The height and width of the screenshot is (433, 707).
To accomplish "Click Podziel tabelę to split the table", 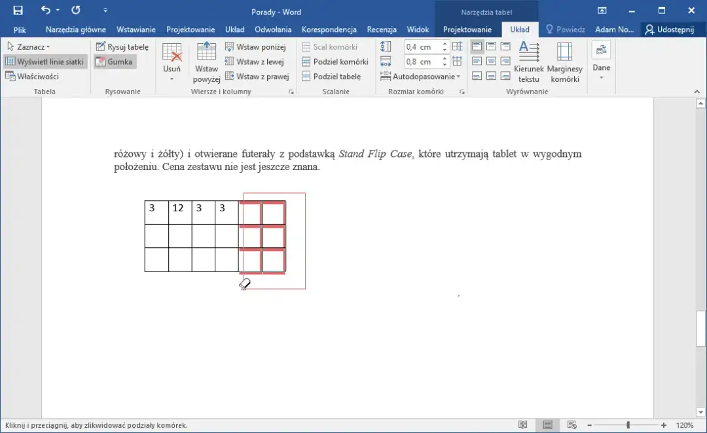I will (335, 76).
